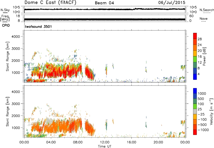Click the '-1000' velocity colorbar value
Image resolution: width=214 pixels, height=148 pixels.
tap(203, 130)
